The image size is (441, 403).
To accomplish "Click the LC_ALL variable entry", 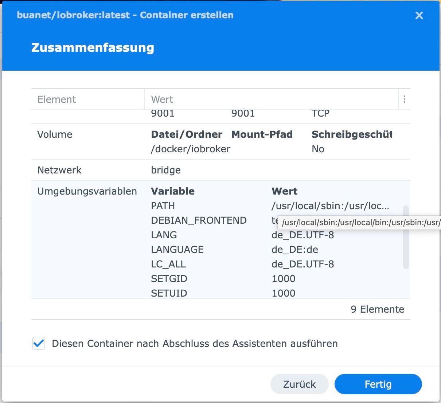I will (168, 264).
